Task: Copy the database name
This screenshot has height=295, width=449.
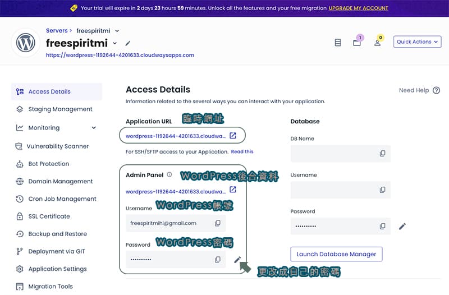Action: click(x=382, y=153)
